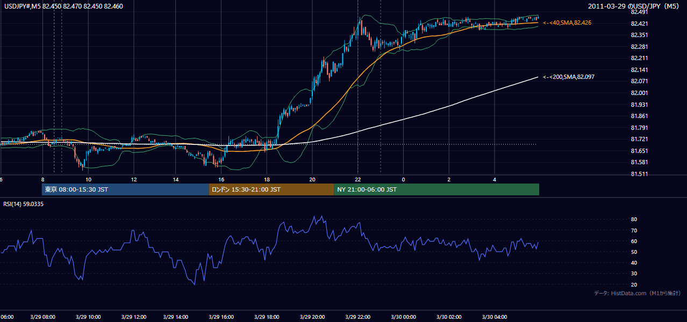Viewport: 687px width, 322px height.
Task: Select the Tokyo session bar 東京 08:00-15:30 JST
Action: (x=125, y=189)
